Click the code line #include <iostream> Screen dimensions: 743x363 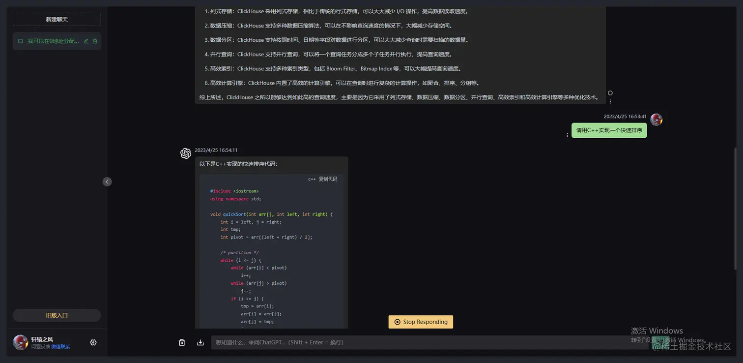point(234,191)
